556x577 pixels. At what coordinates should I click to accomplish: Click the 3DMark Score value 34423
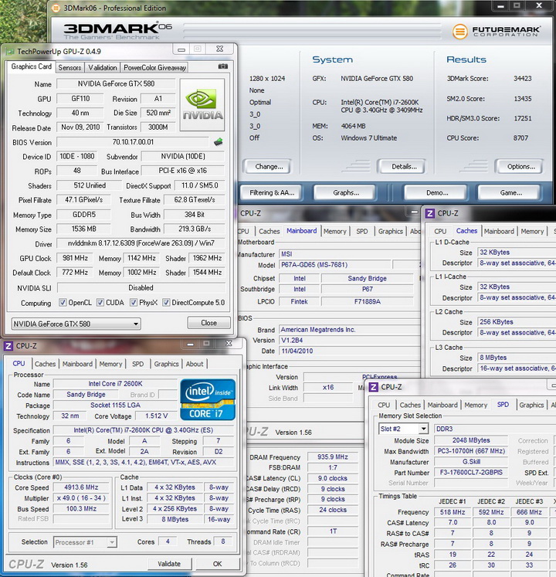pos(523,78)
